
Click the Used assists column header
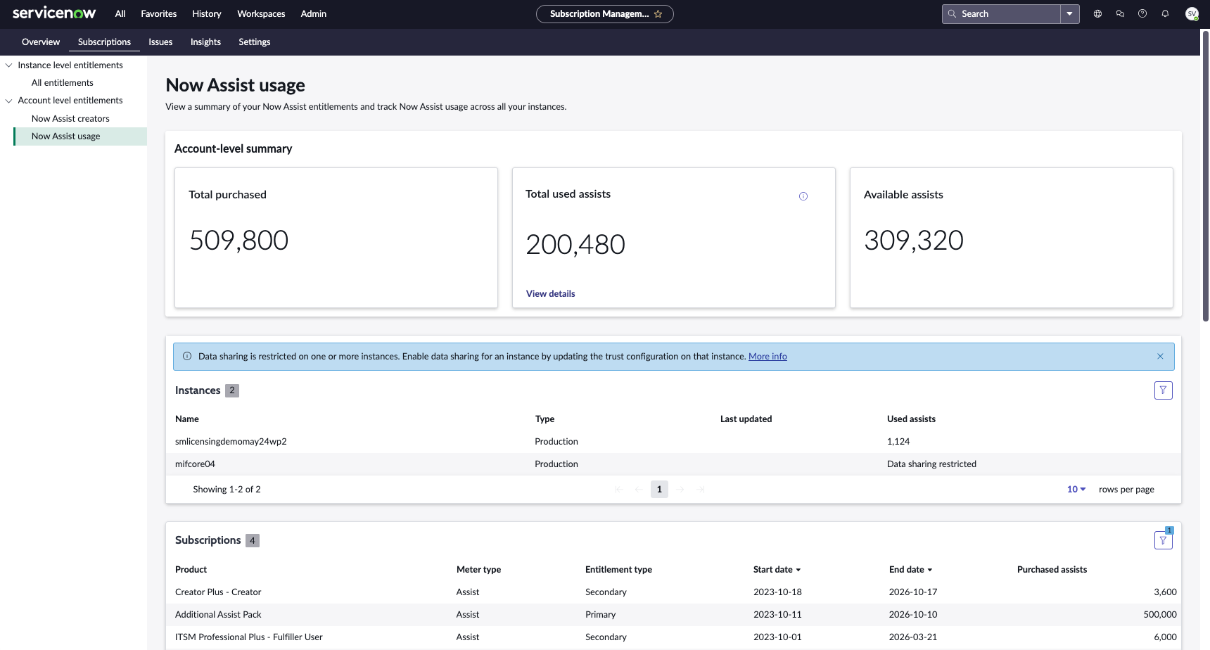click(x=911, y=419)
